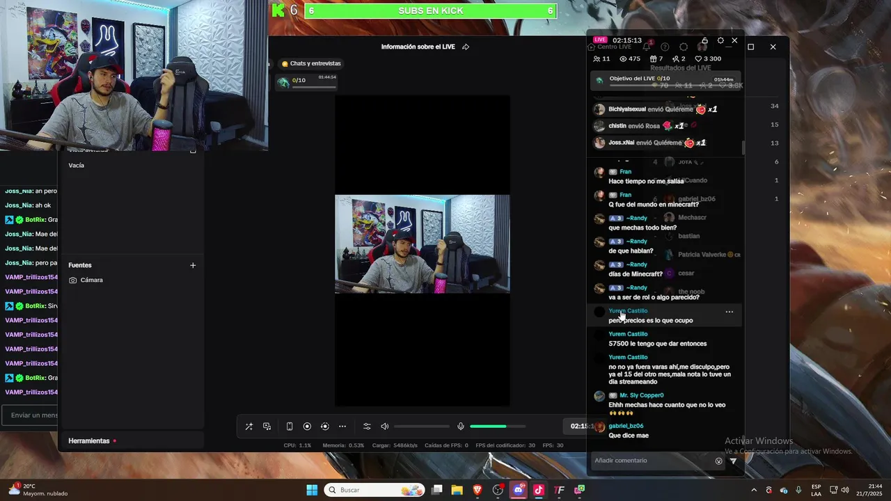Screen dimensions: 891x501
Task: Adjust the speaker volume slider
Action: point(422,427)
